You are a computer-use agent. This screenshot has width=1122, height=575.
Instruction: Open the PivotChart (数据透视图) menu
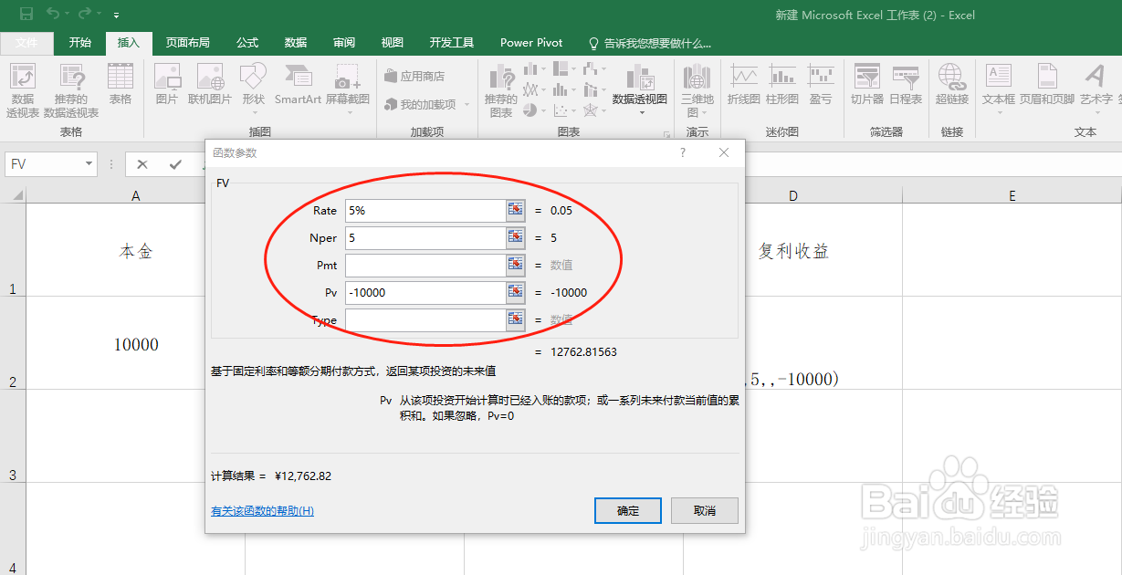point(640,89)
